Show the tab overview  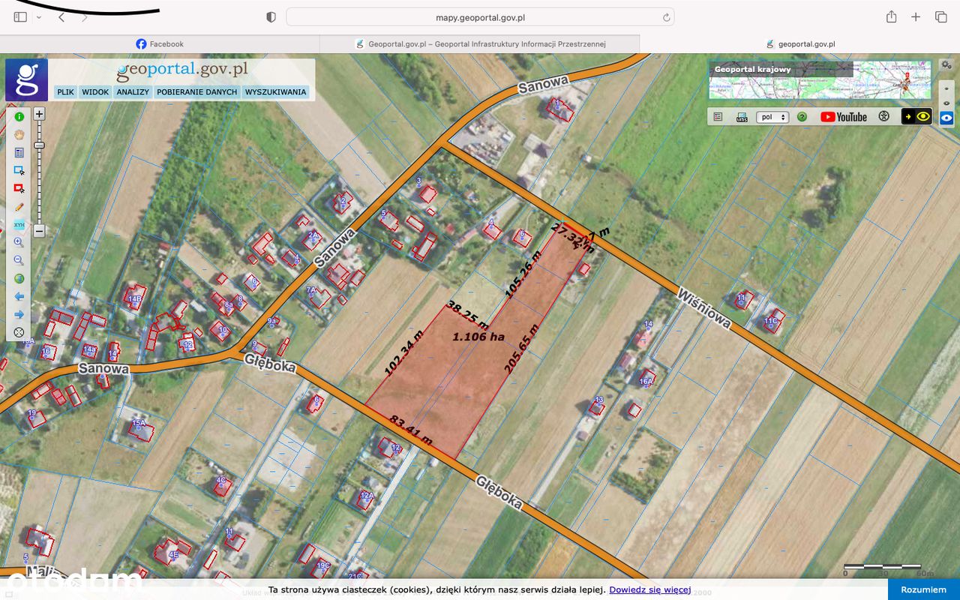tap(940, 16)
